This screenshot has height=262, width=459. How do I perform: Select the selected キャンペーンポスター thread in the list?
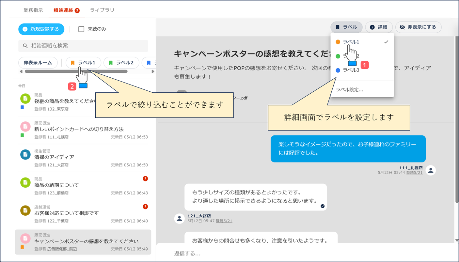pyautogui.click(x=83, y=242)
